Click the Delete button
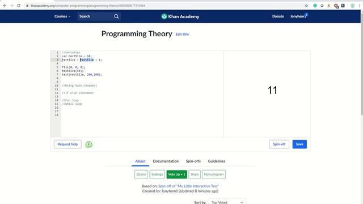 coord(141,175)
